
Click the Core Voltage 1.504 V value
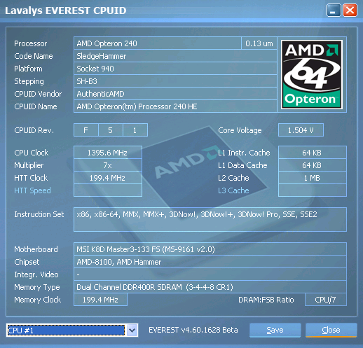point(301,130)
